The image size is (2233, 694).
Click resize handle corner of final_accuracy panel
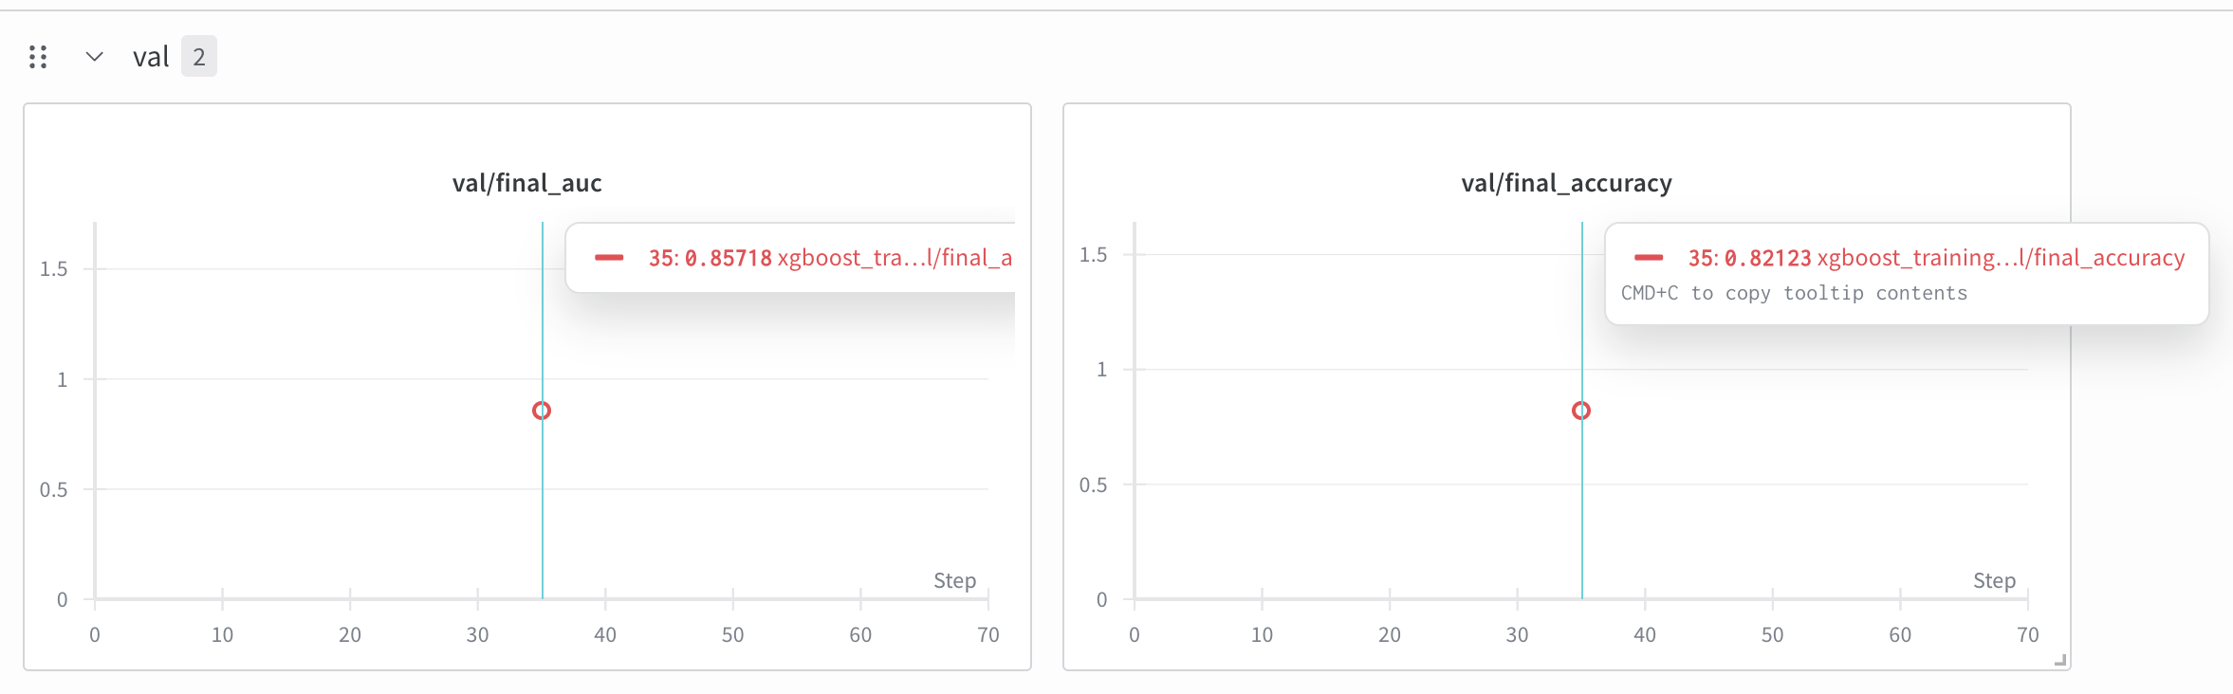(x=2059, y=660)
